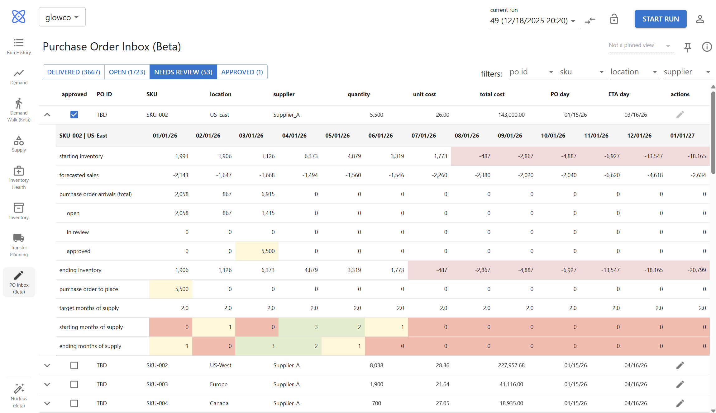Pin this view with the pin icon
The image size is (716, 413).
[x=687, y=47]
